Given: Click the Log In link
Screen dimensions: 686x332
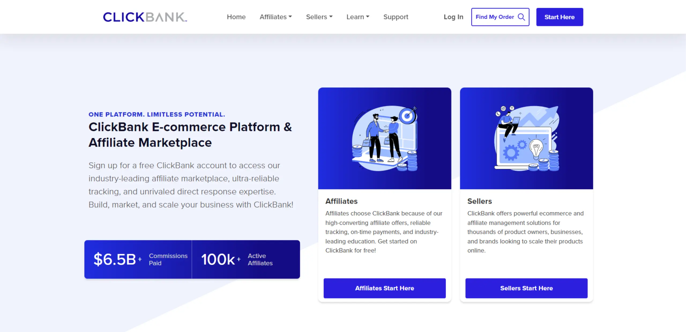Looking at the screenshot, I should coord(453,17).
